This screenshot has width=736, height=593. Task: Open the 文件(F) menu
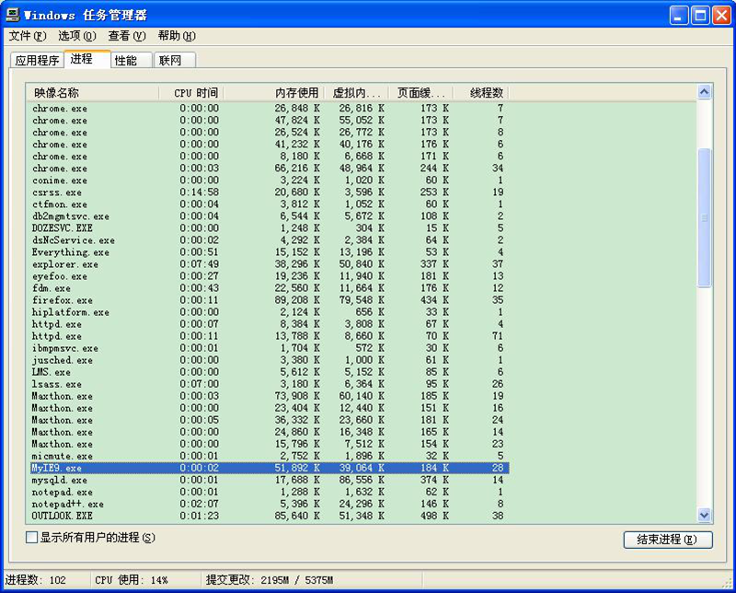coord(28,36)
